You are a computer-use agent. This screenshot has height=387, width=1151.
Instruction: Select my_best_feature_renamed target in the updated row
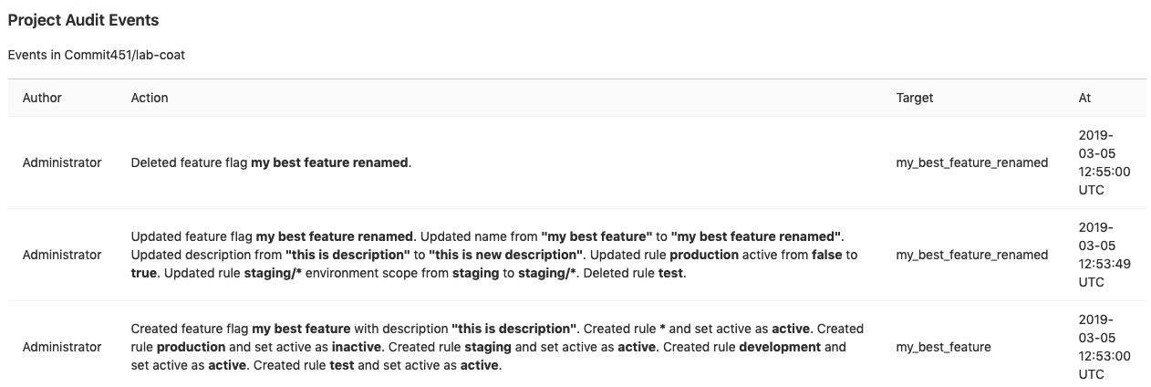click(x=971, y=255)
